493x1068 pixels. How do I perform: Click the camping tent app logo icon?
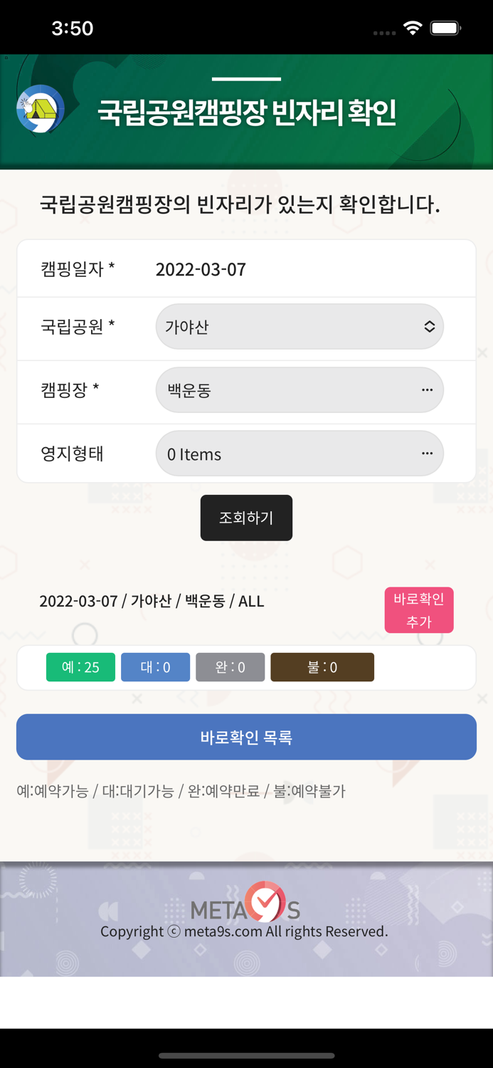point(39,108)
